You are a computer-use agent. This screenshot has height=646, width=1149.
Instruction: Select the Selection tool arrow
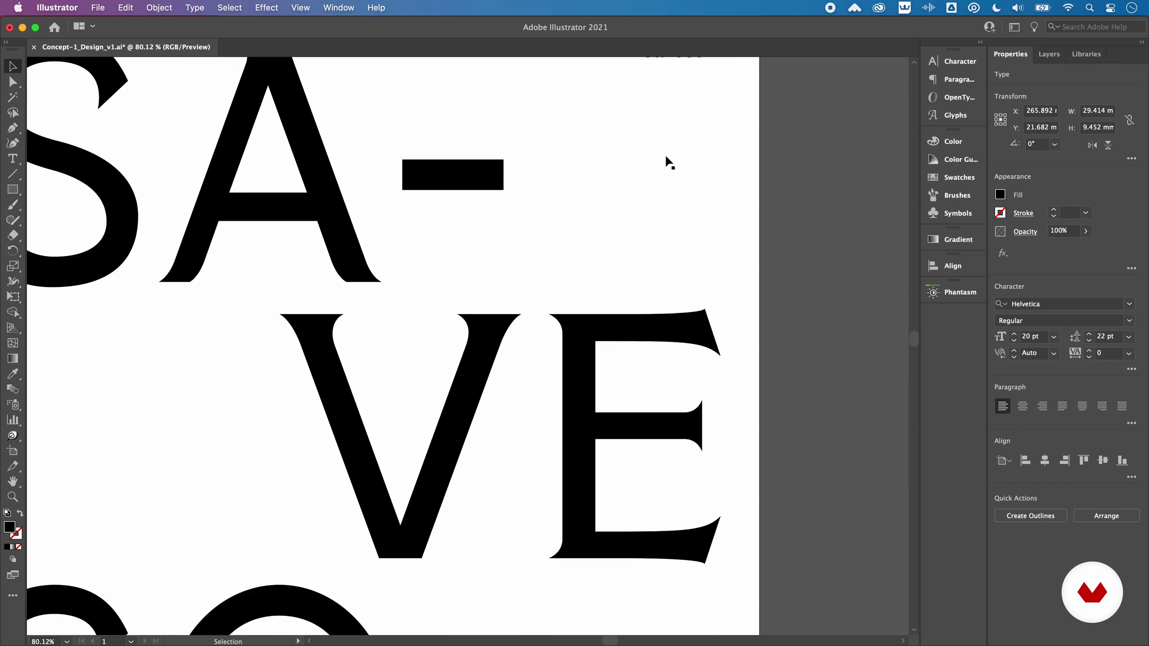[13, 66]
